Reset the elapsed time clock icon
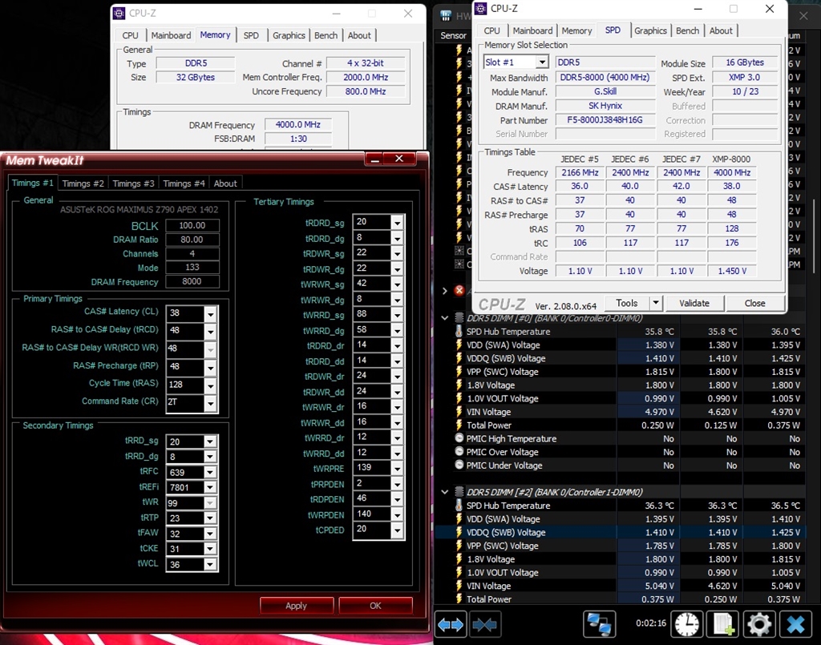The width and height of the screenshot is (821, 645). (686, 623)
